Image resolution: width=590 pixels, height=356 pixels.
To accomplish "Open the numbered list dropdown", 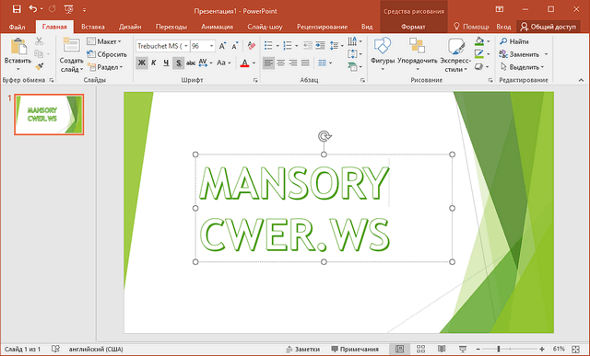I will (297, 46).
